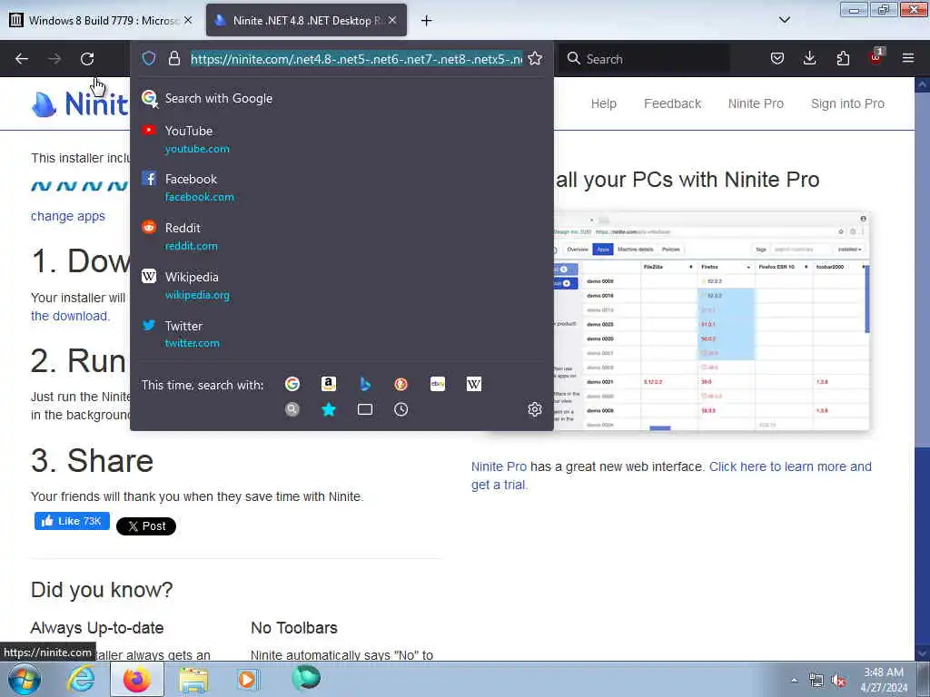Viewport: 930px width, 697px height.
Task: Close the Ninite .NET tab
Action: click(392, 20)
